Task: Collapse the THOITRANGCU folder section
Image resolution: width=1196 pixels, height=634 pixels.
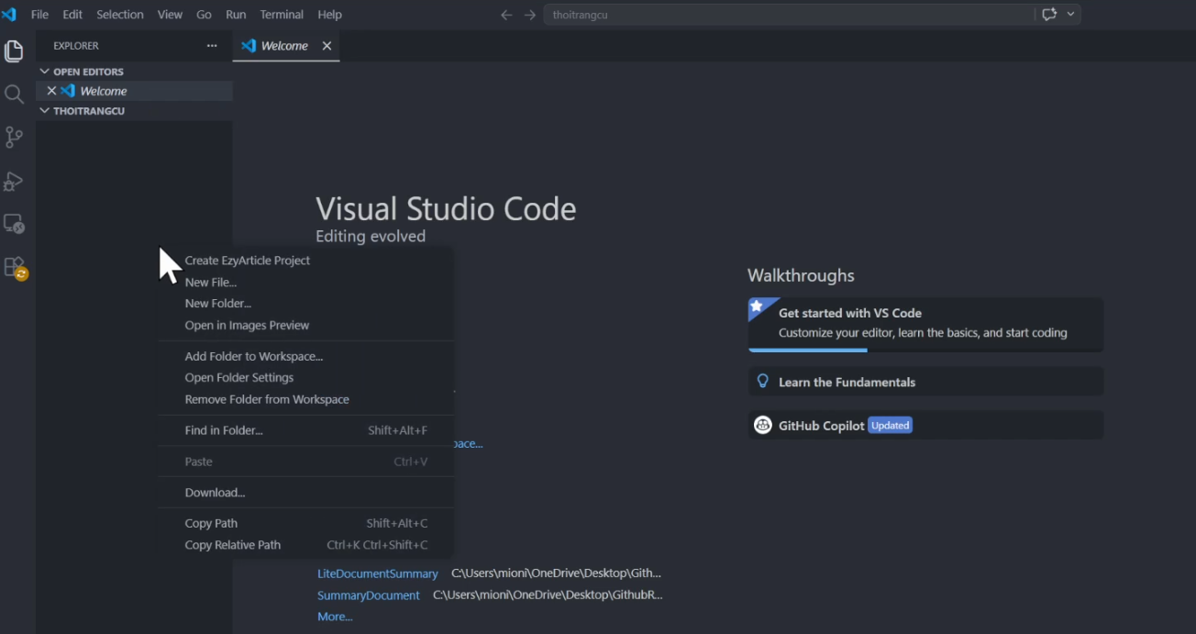Action: 44,111
